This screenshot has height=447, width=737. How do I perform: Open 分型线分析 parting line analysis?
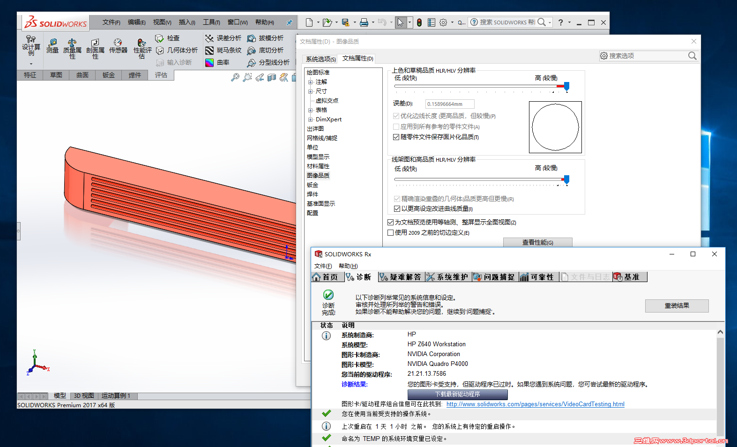coord(268,62)
